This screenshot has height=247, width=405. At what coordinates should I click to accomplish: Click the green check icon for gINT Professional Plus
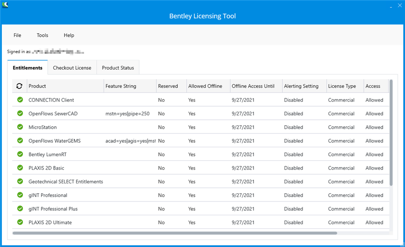point(20,208)
